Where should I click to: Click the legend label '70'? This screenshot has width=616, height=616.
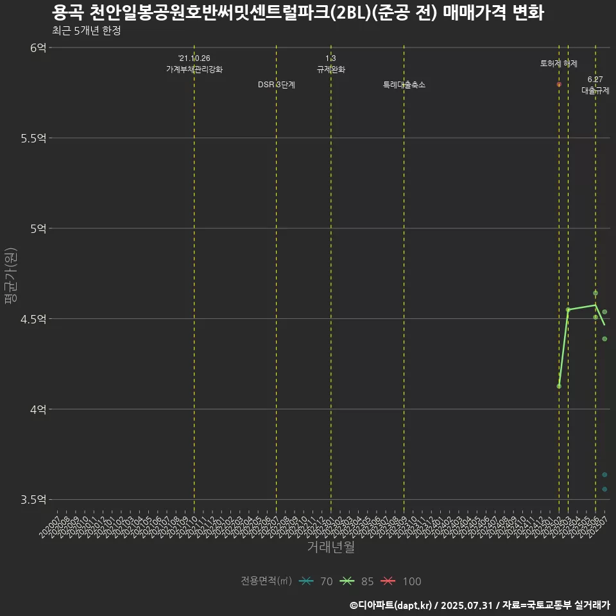[327, 581]
